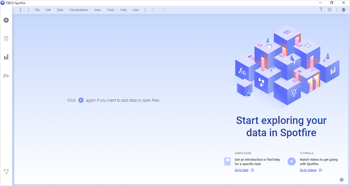Open the Tools menu

pos(110,10)
